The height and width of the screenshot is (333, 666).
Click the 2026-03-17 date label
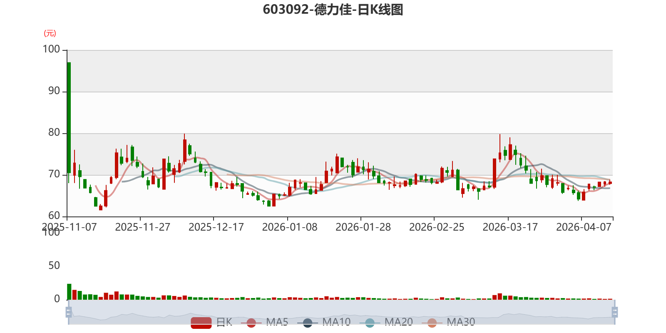pyautogui.click(x=510, y=227)
